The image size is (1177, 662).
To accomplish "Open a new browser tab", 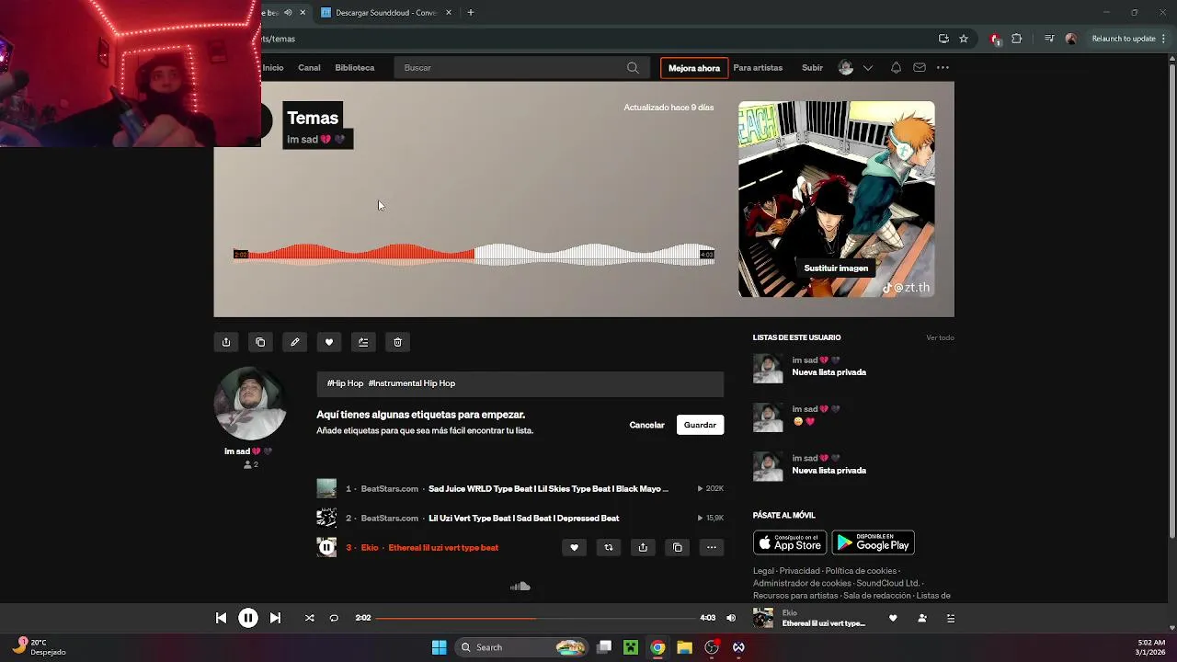I will tap(471, 13).
